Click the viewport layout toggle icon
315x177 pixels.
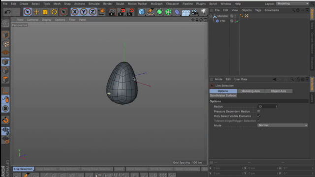pyautogui.click(x=205, y=20)
